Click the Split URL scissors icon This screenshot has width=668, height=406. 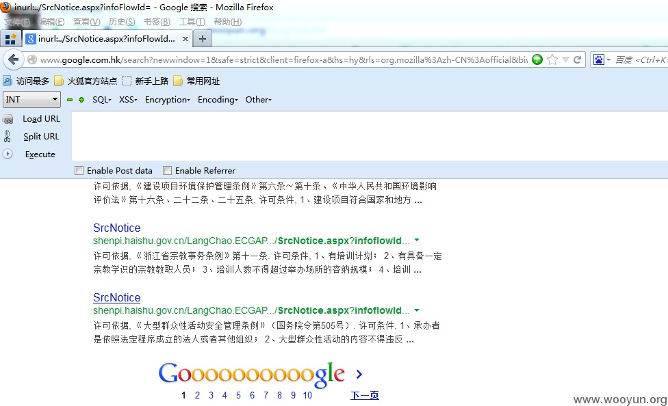point(8,136)
